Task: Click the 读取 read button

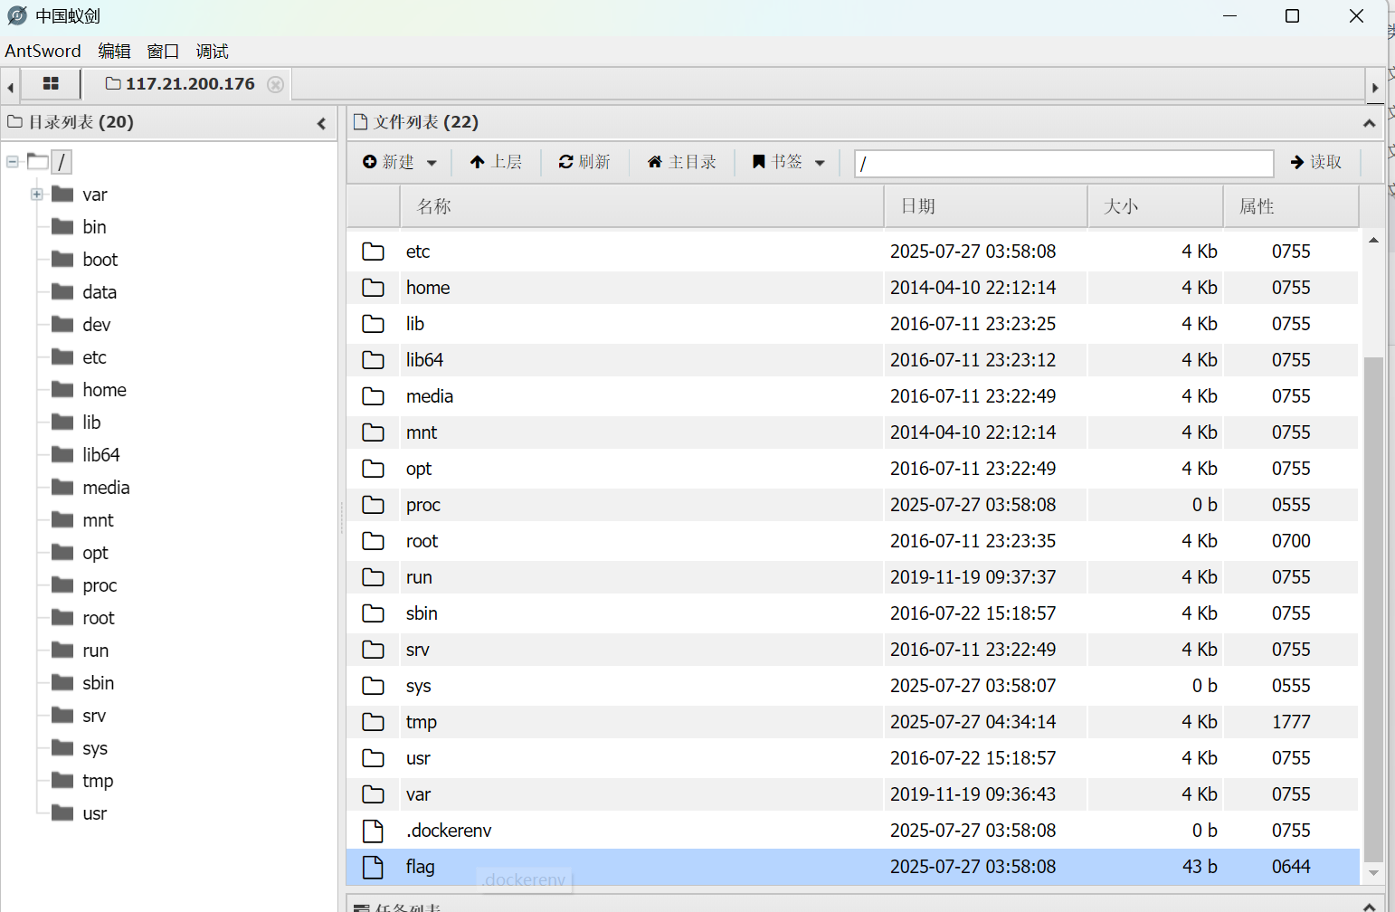Action: click(1316, 162)
